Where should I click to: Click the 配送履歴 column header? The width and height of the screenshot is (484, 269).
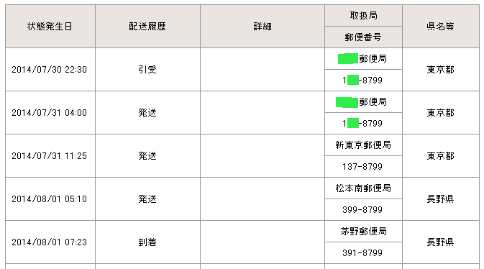[x=147, y=26]
